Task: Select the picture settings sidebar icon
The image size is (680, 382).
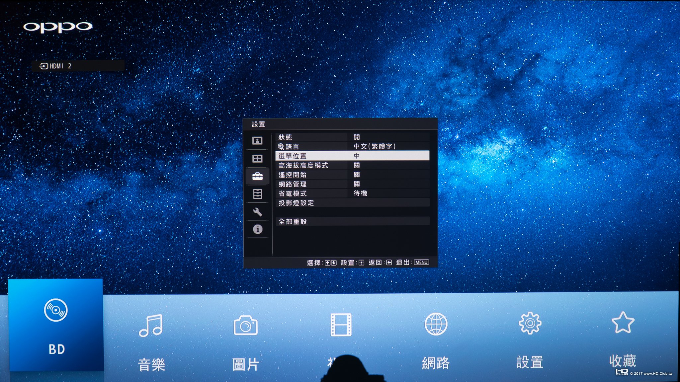Action: coord(257,141)
